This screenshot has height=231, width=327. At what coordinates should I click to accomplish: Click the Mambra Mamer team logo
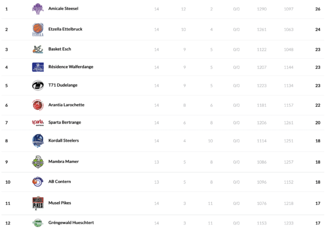click(x=38, y=161)
